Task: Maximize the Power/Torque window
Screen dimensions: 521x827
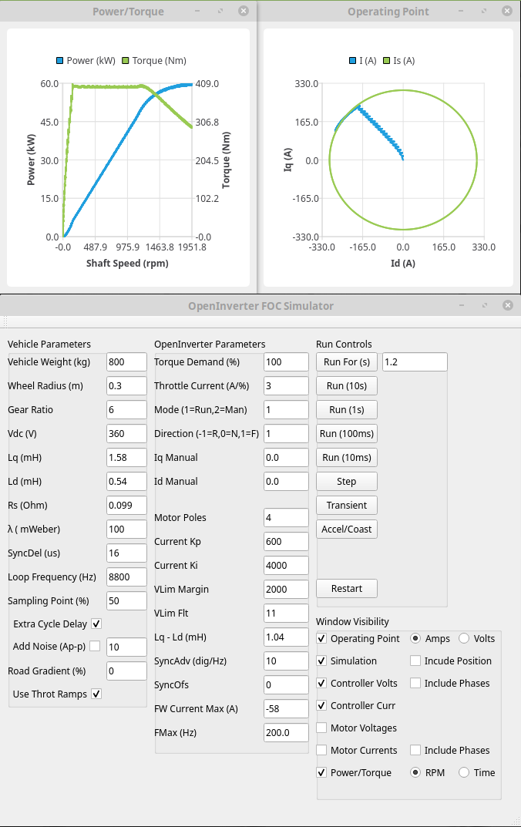Action: click(x=220, y=11)
